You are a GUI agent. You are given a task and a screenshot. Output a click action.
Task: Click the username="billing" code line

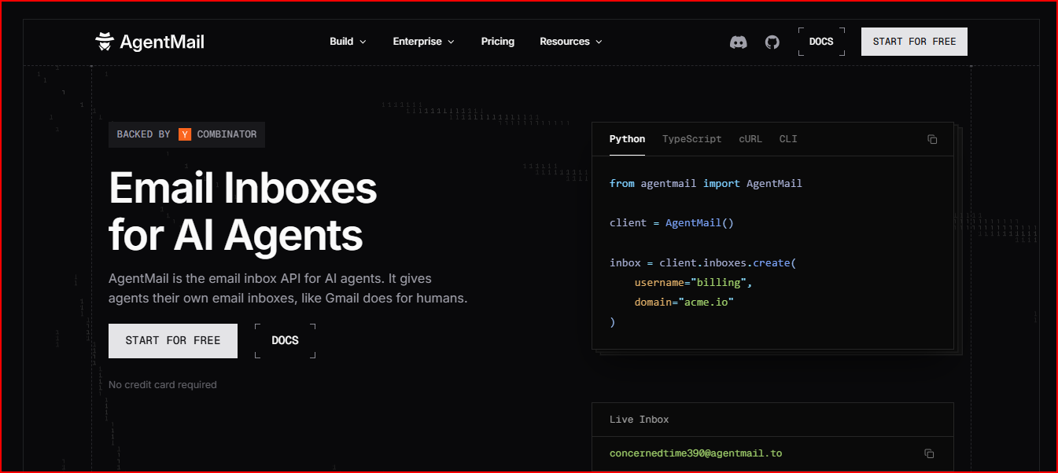pos(694,282)
